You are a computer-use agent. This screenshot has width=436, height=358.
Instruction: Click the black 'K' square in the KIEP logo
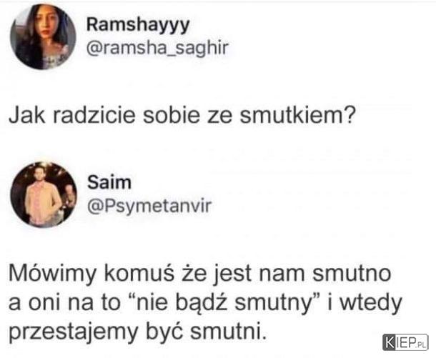pos(389,342)
